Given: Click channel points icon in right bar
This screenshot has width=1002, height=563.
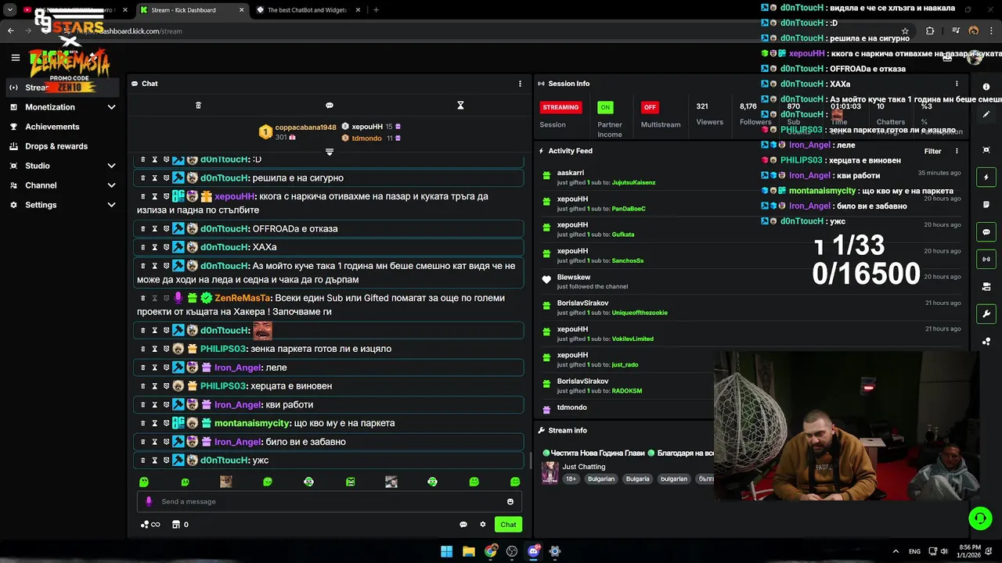Looking at the screenshot, I should [986, 342].
